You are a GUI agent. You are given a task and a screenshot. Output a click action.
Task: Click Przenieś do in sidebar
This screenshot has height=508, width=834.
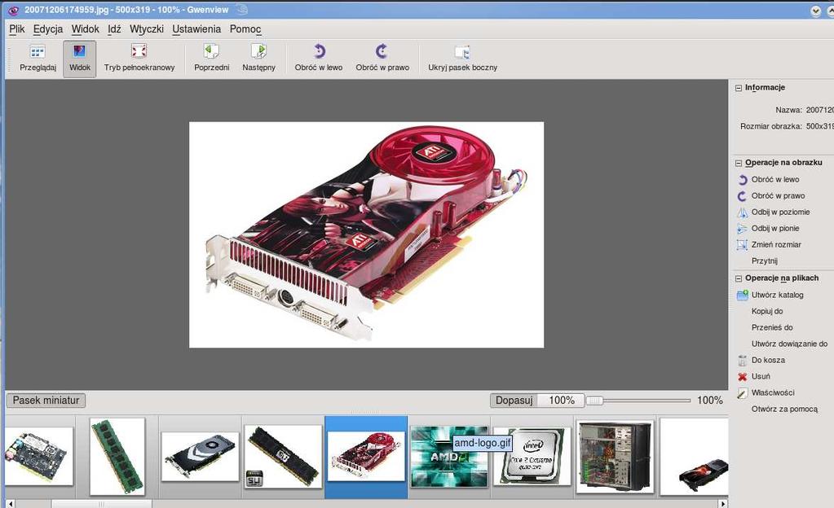(x=772, y=328)
